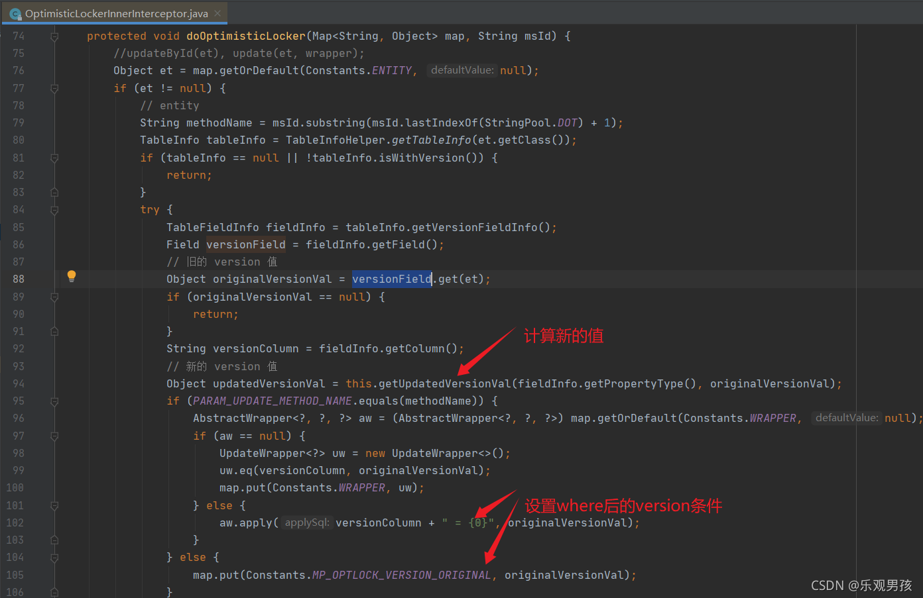Fold the originalVersionVal null check at line 89
The image size is (923, 598).
pyautogui.click(x=54, y=297)
